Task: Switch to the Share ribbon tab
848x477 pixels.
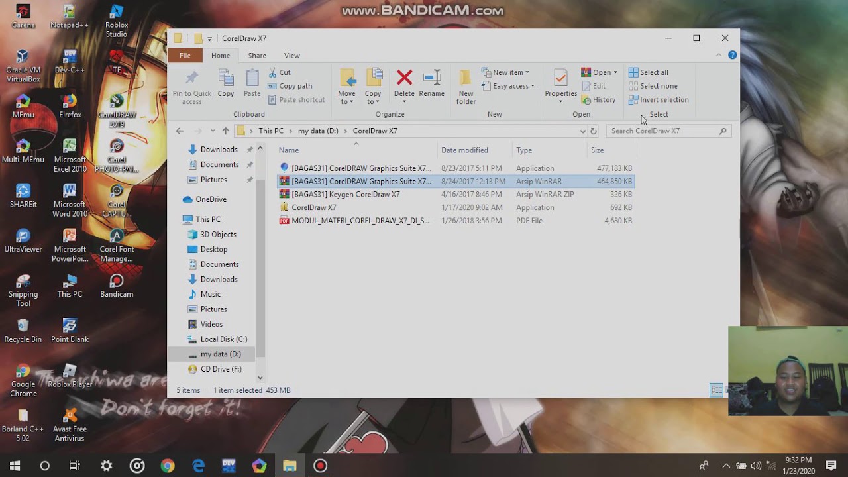Action: click(257, 56)
